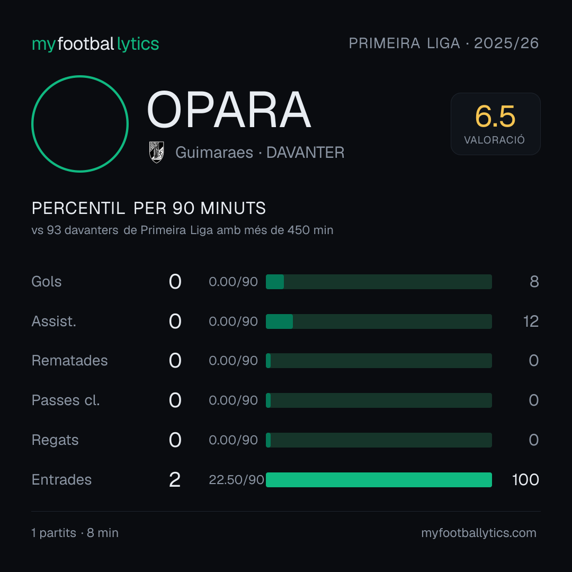
Task: Select the Passes cl. stat label
Action: point(66,400)
